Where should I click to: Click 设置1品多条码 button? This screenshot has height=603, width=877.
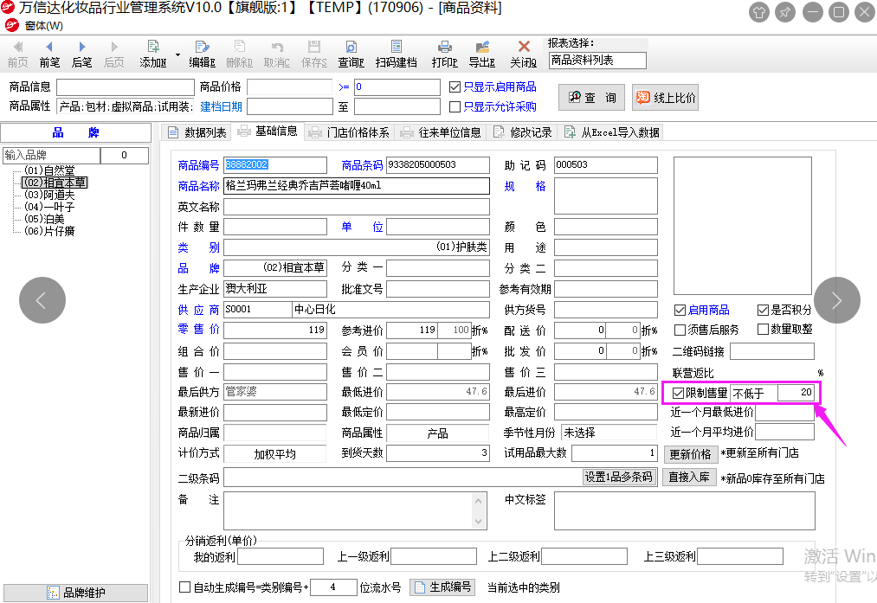coord(619,477)
